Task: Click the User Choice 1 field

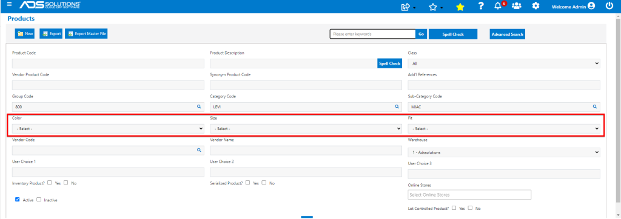Action: pos(108,172)
